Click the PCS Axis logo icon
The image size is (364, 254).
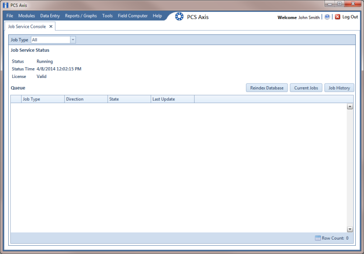179,16
